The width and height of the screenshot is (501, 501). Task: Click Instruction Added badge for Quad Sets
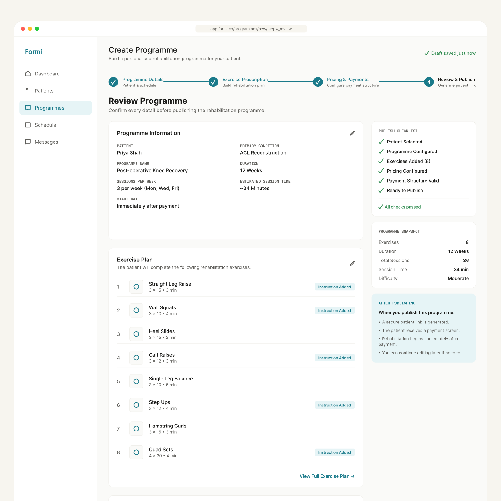[334, 452]
